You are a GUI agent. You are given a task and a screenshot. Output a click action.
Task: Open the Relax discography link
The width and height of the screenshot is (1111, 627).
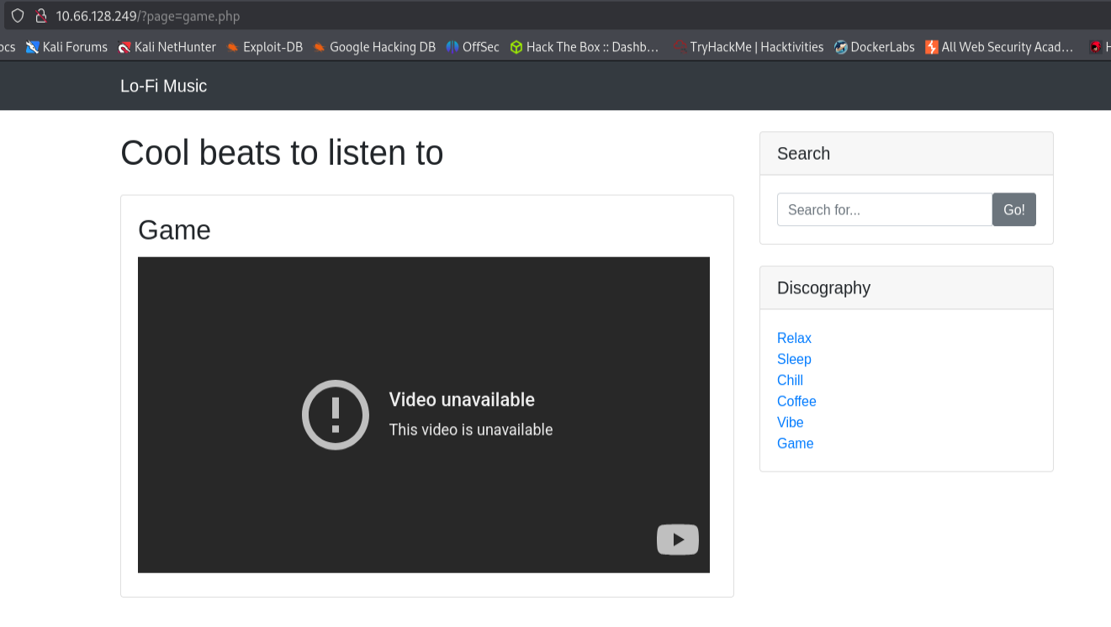click(x=794, y=338)
